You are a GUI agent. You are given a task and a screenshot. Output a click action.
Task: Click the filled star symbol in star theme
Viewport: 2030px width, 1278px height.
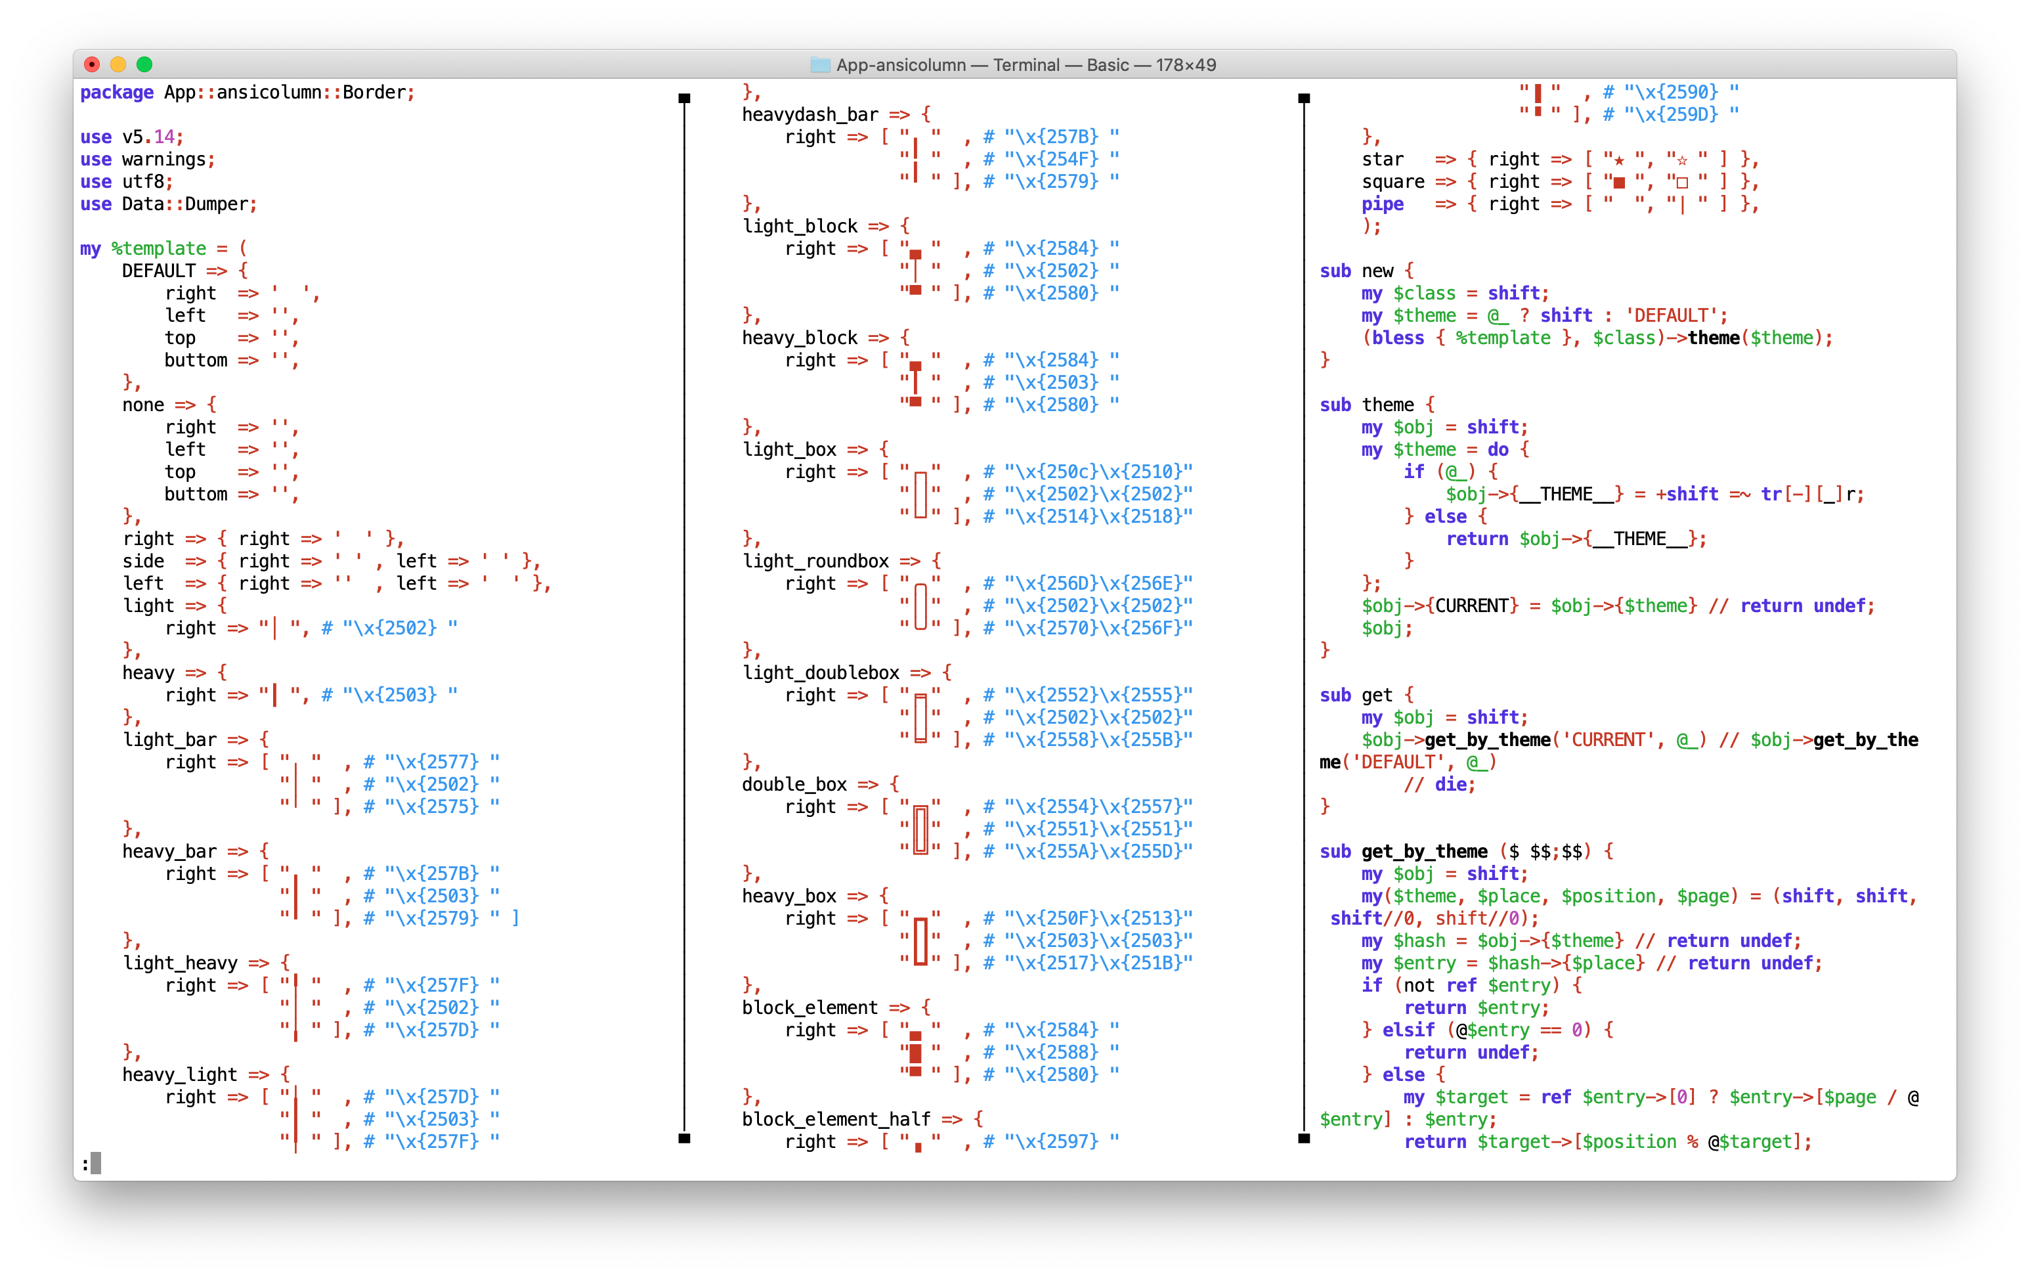coord(1618,160)
